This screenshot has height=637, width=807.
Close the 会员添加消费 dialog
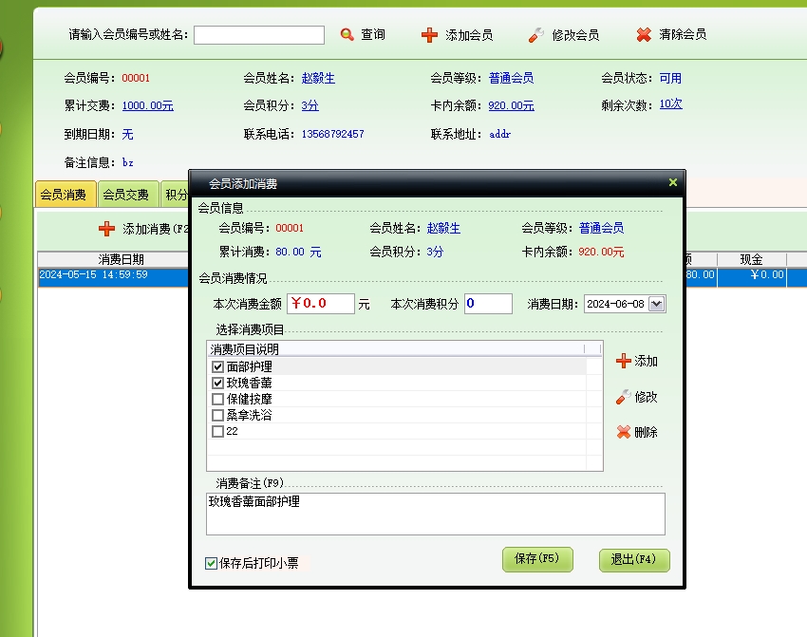672,182
